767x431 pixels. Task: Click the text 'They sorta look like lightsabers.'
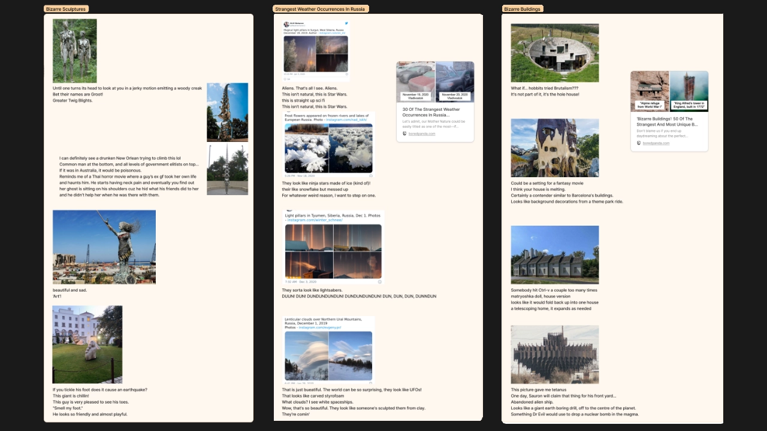click(x=312, y=290)
